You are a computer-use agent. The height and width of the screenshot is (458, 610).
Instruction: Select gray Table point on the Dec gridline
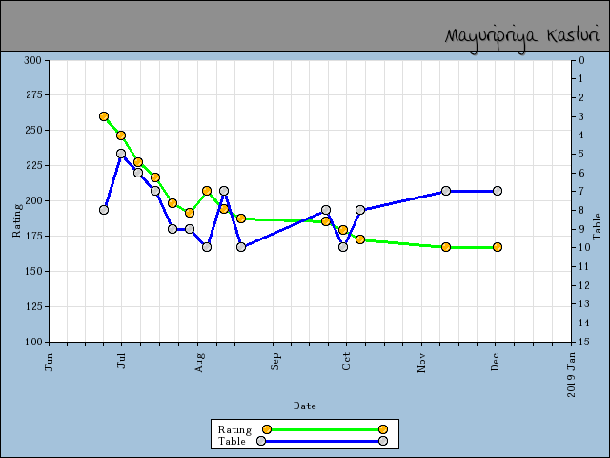498,191
